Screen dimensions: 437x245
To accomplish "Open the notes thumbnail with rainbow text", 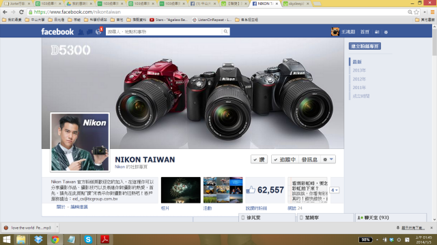I will [x=308, y=190].
